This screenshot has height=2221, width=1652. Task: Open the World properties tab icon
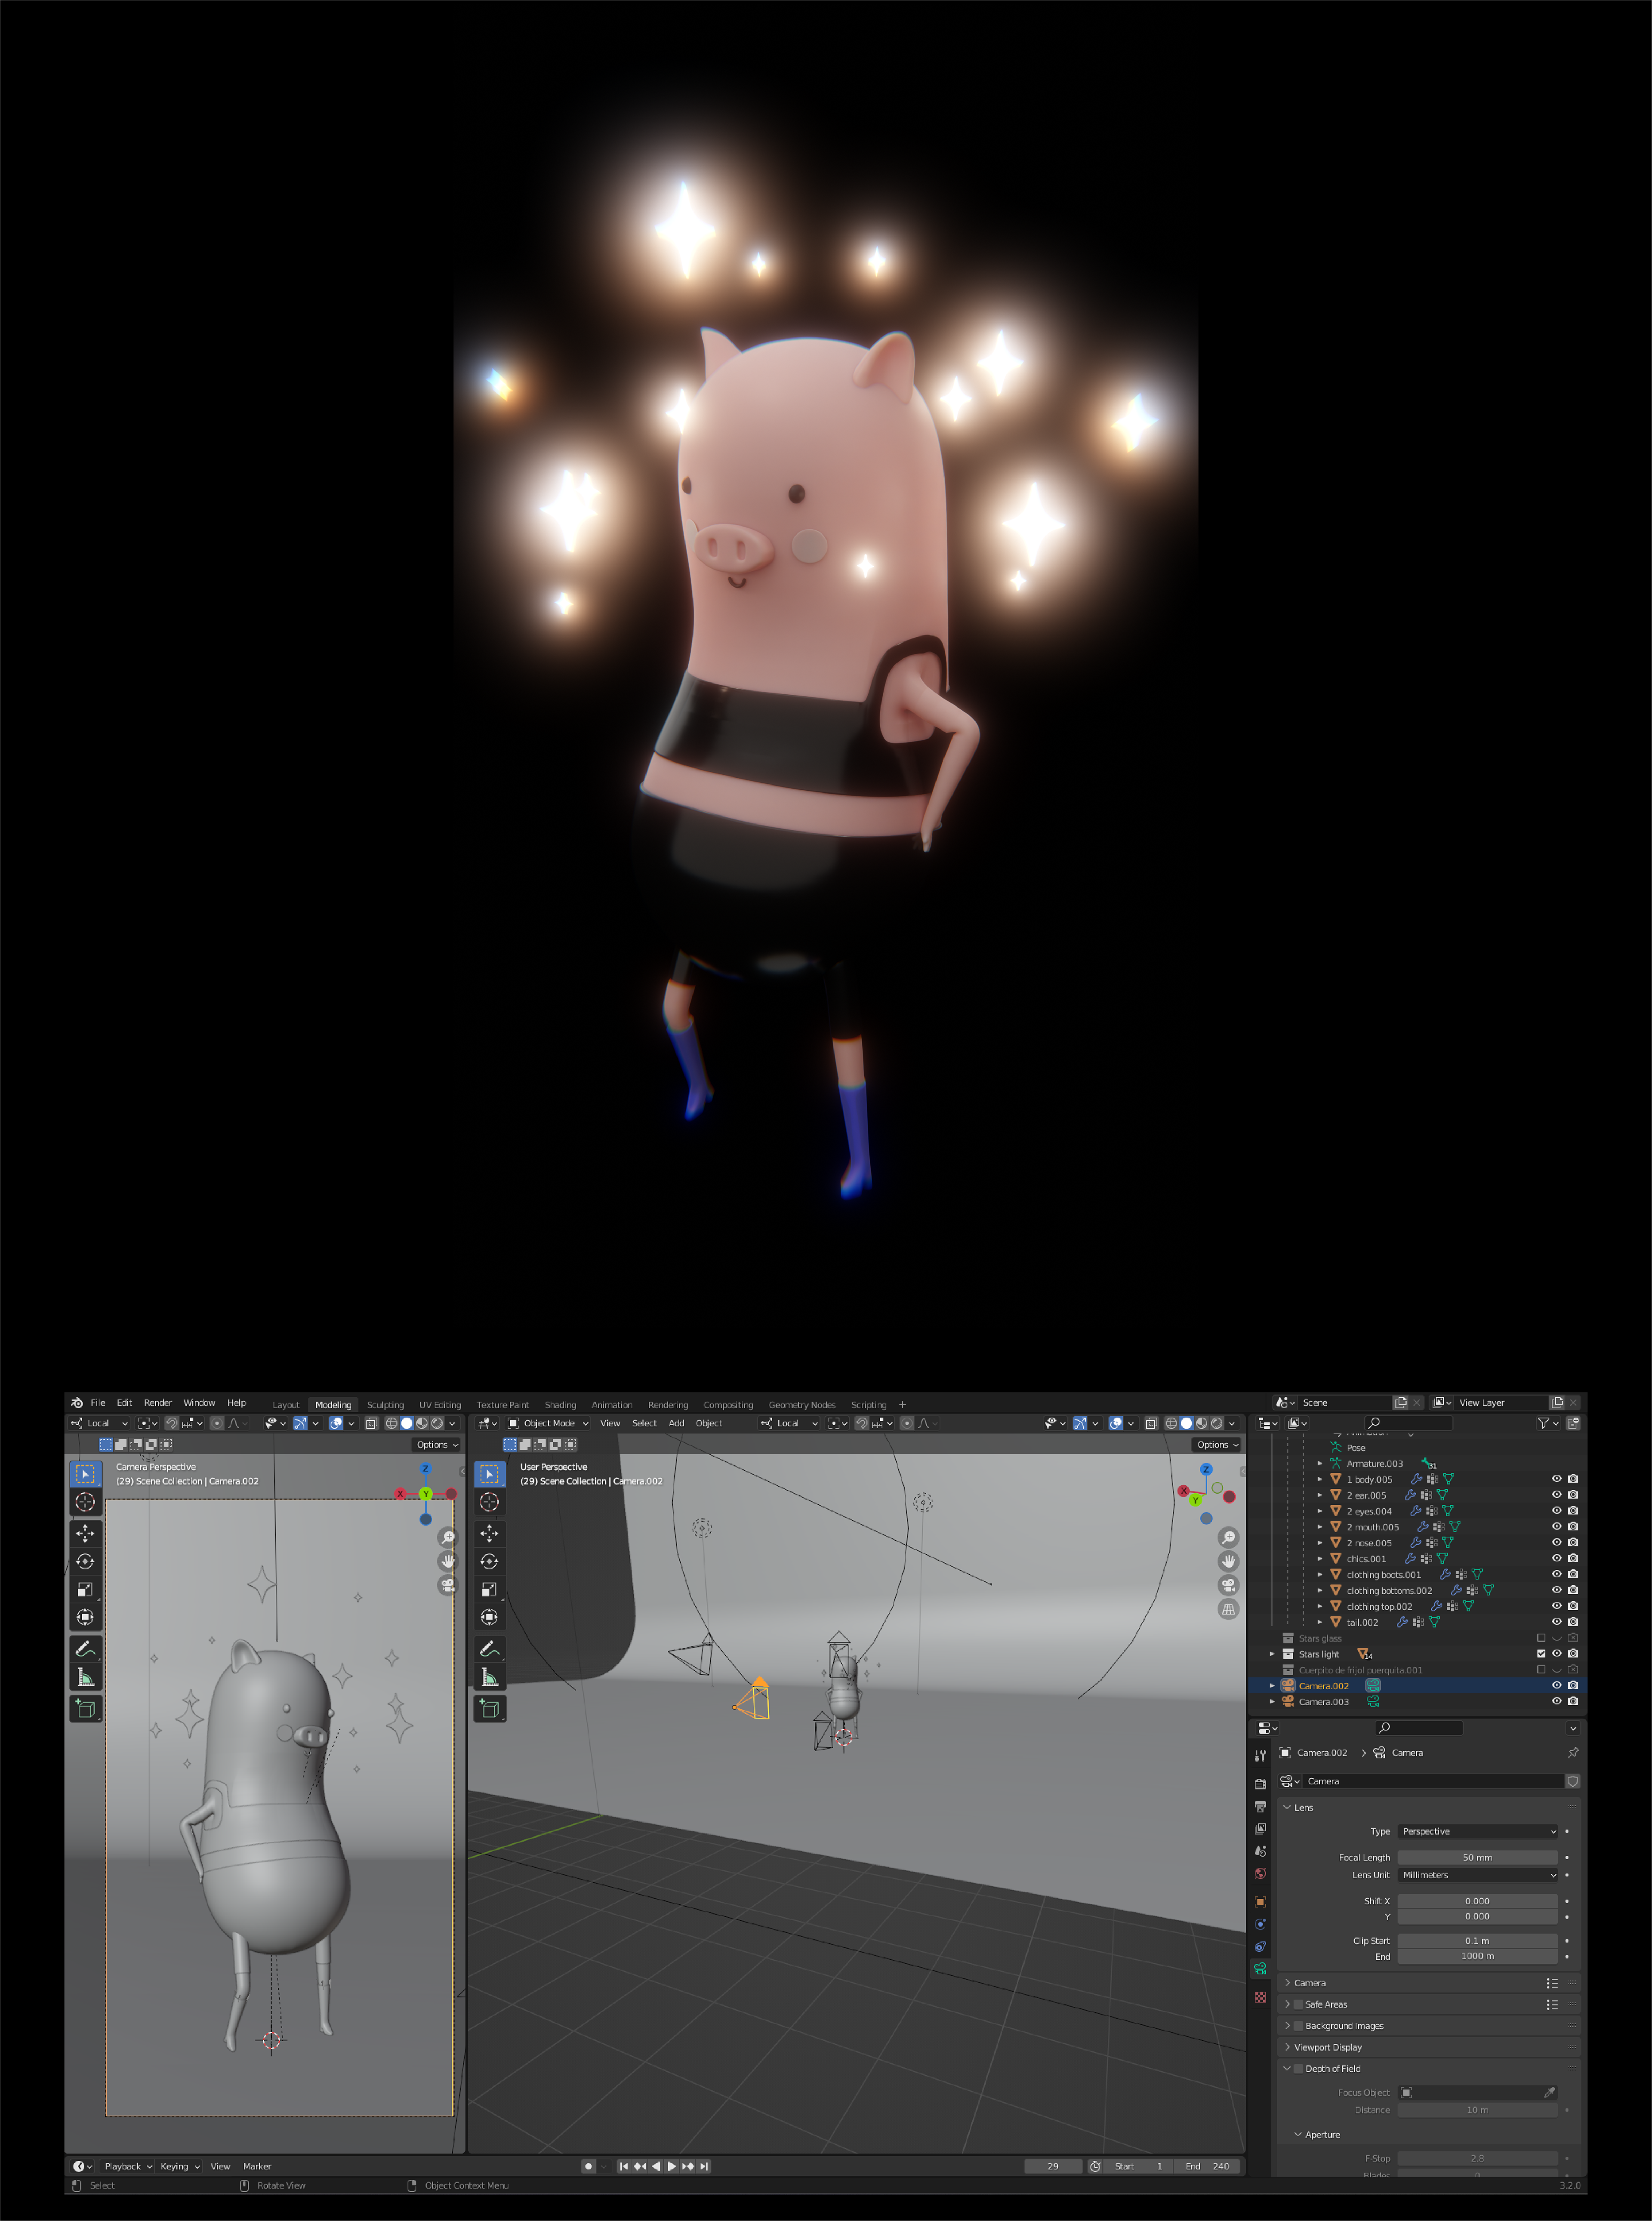point(1260,1873)
